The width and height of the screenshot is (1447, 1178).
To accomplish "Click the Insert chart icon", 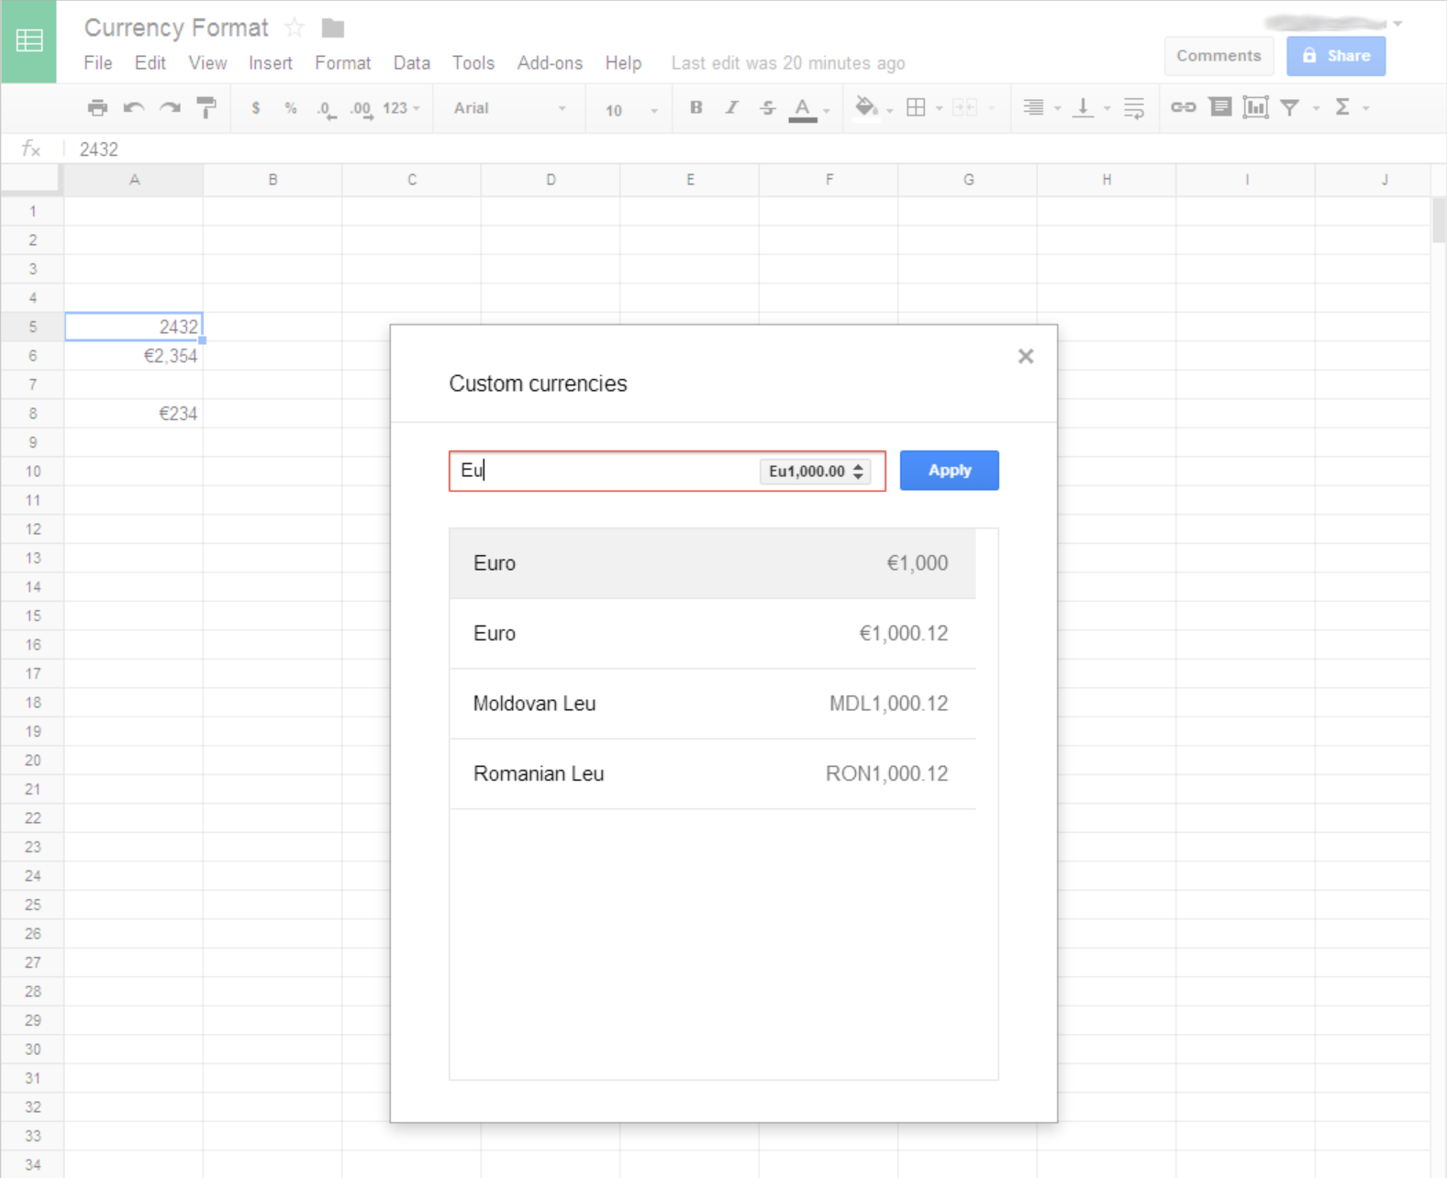I will (1254, 107).
